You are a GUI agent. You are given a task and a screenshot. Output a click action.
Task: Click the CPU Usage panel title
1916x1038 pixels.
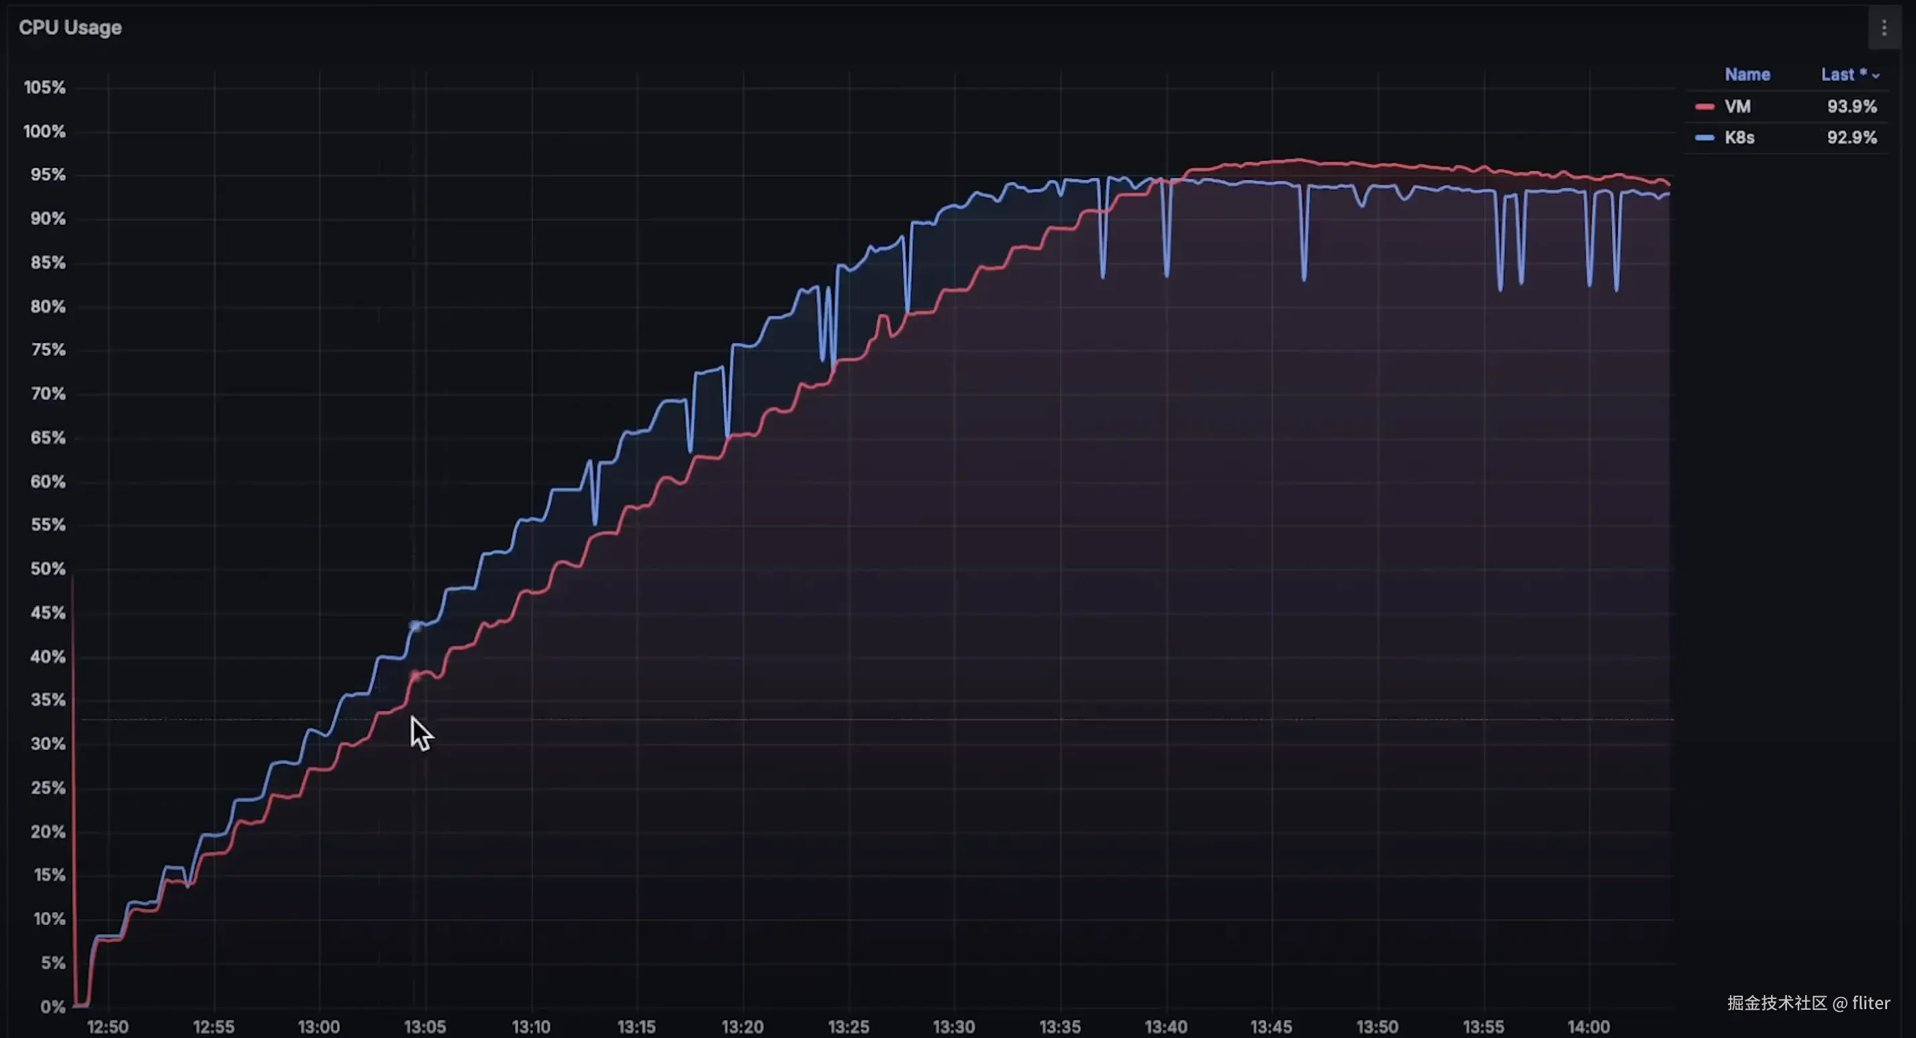tap(70, 28)
